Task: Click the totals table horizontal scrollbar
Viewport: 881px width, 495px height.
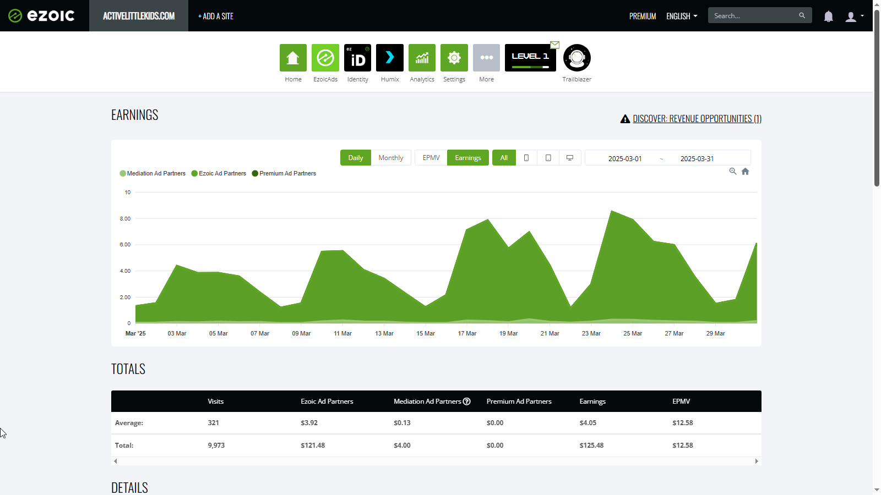Action: point(436,461)
